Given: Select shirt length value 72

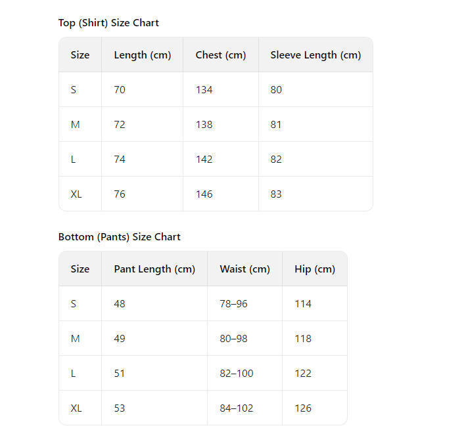Looking at the screenshot, I should 120,125.
